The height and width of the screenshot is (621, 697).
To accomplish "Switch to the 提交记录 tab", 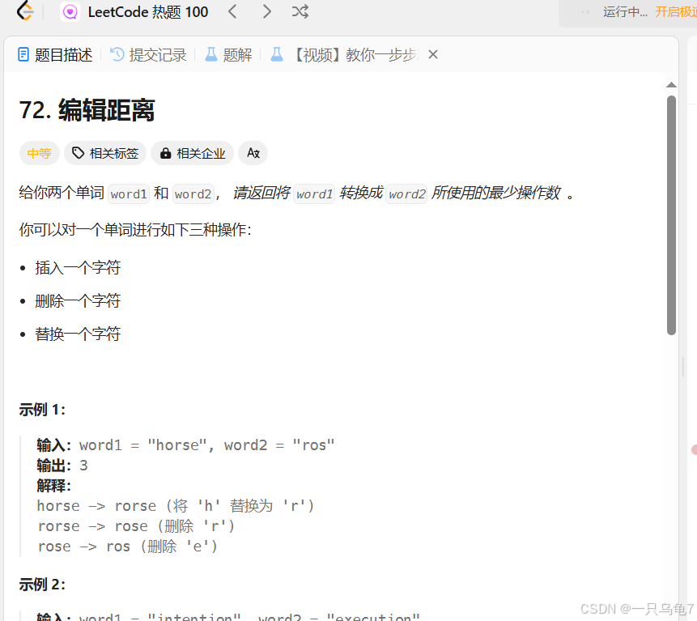I will coord(156,54).
